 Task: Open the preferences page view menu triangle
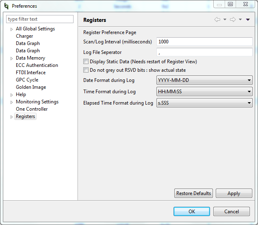pyautogui.click(x=248, y=20)
